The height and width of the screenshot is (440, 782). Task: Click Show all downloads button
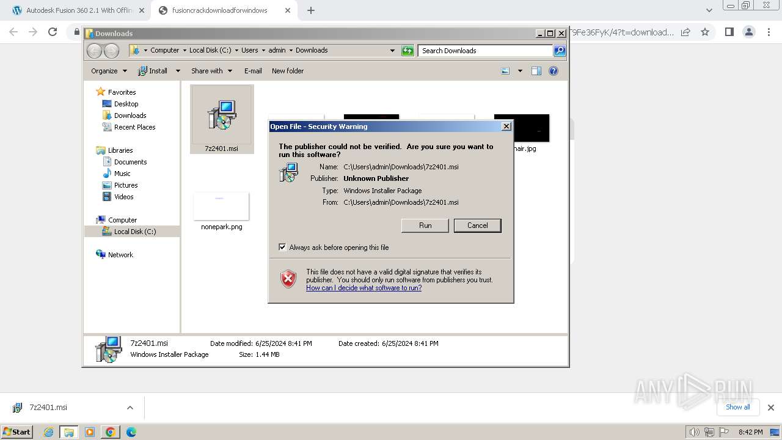point(737,407)
